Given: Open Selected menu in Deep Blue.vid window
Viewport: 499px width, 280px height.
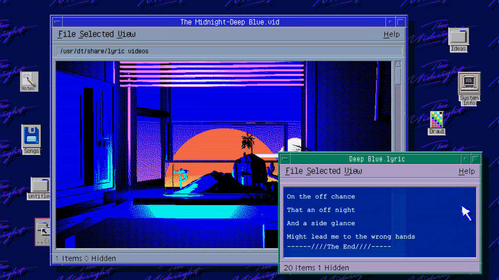Looking at the screenshot, I should tap(97, 34).
